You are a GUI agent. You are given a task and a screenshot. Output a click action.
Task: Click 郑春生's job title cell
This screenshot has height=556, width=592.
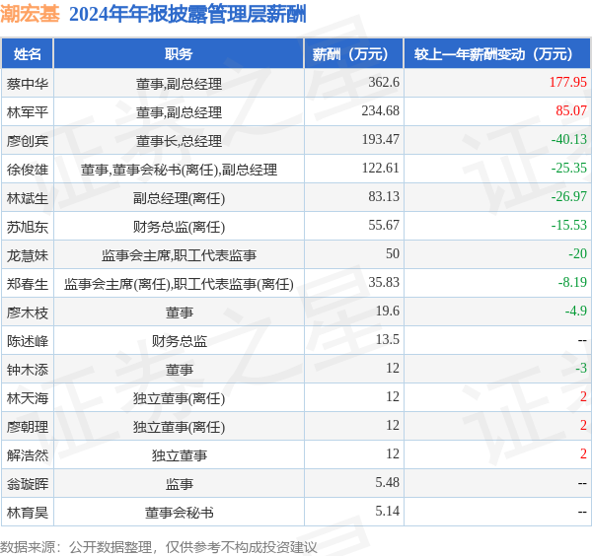click(x=179, y=284)
